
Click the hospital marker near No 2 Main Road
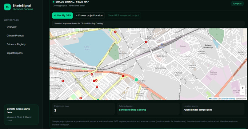[x=63, y=81]
